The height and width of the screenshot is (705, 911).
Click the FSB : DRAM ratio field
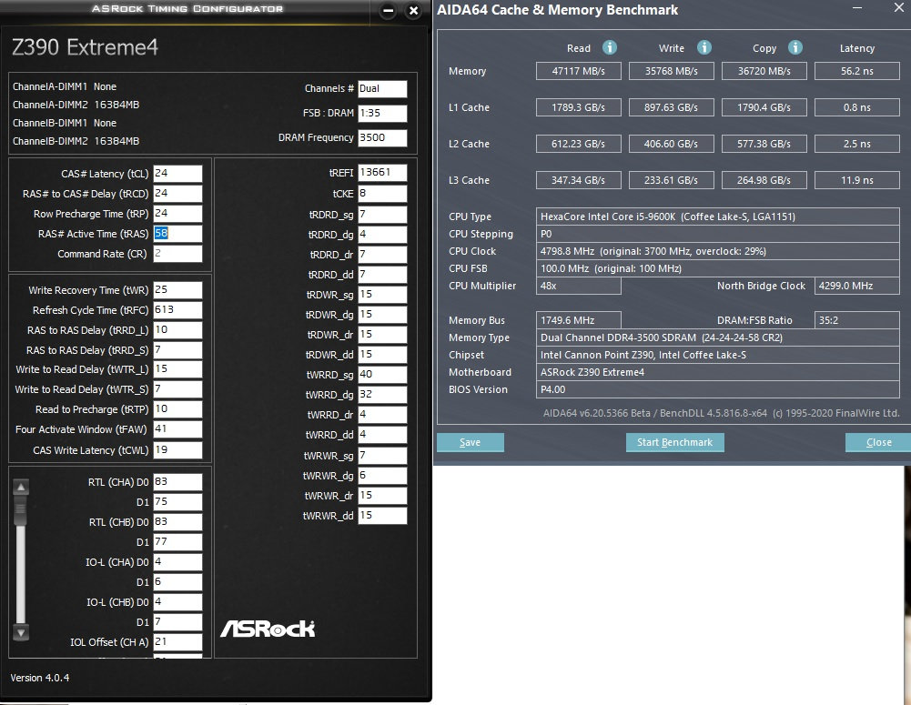point(382,113)
